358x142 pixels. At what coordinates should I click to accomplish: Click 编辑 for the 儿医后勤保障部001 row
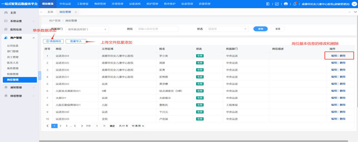pos(334,105)
